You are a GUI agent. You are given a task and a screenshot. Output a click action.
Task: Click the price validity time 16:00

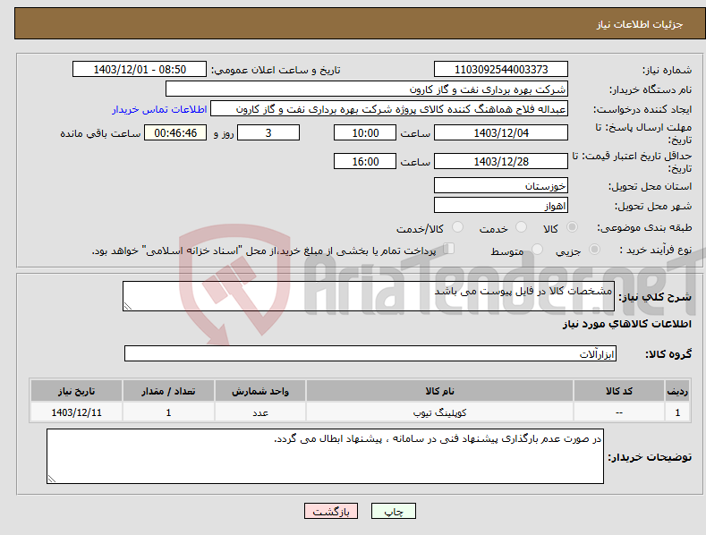coord(365,161)
